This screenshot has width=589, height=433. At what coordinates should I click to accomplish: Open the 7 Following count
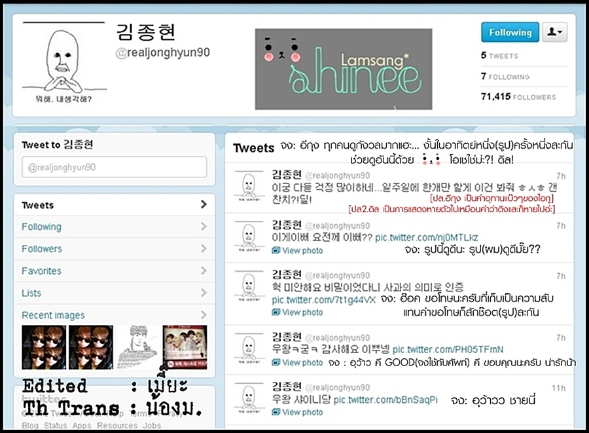505,76
